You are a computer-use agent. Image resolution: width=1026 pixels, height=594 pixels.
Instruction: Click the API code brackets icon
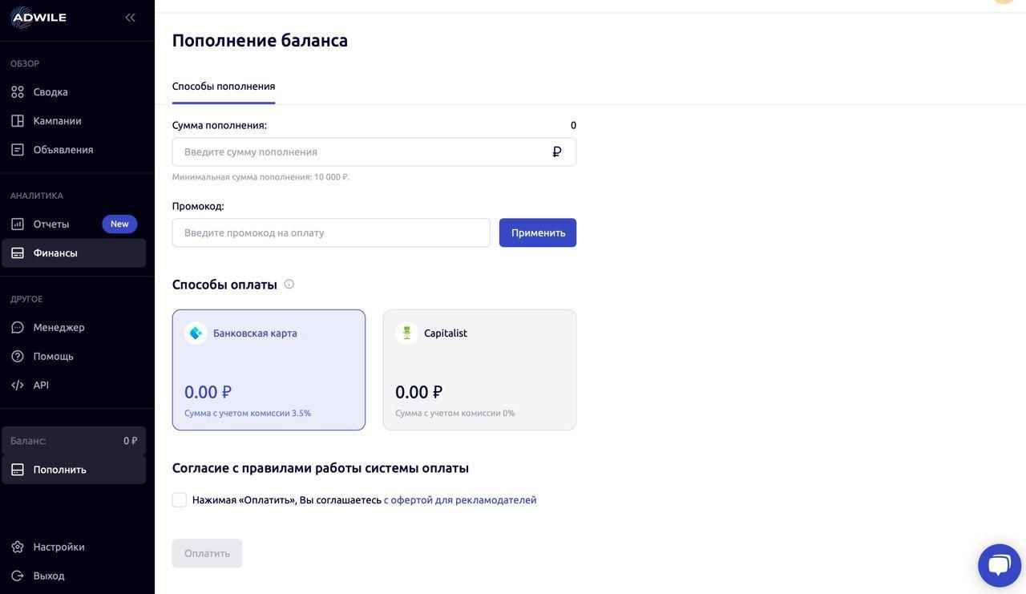click(x=18, y=386)
